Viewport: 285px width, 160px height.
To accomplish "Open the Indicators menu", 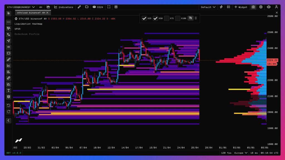I will 64,7.
